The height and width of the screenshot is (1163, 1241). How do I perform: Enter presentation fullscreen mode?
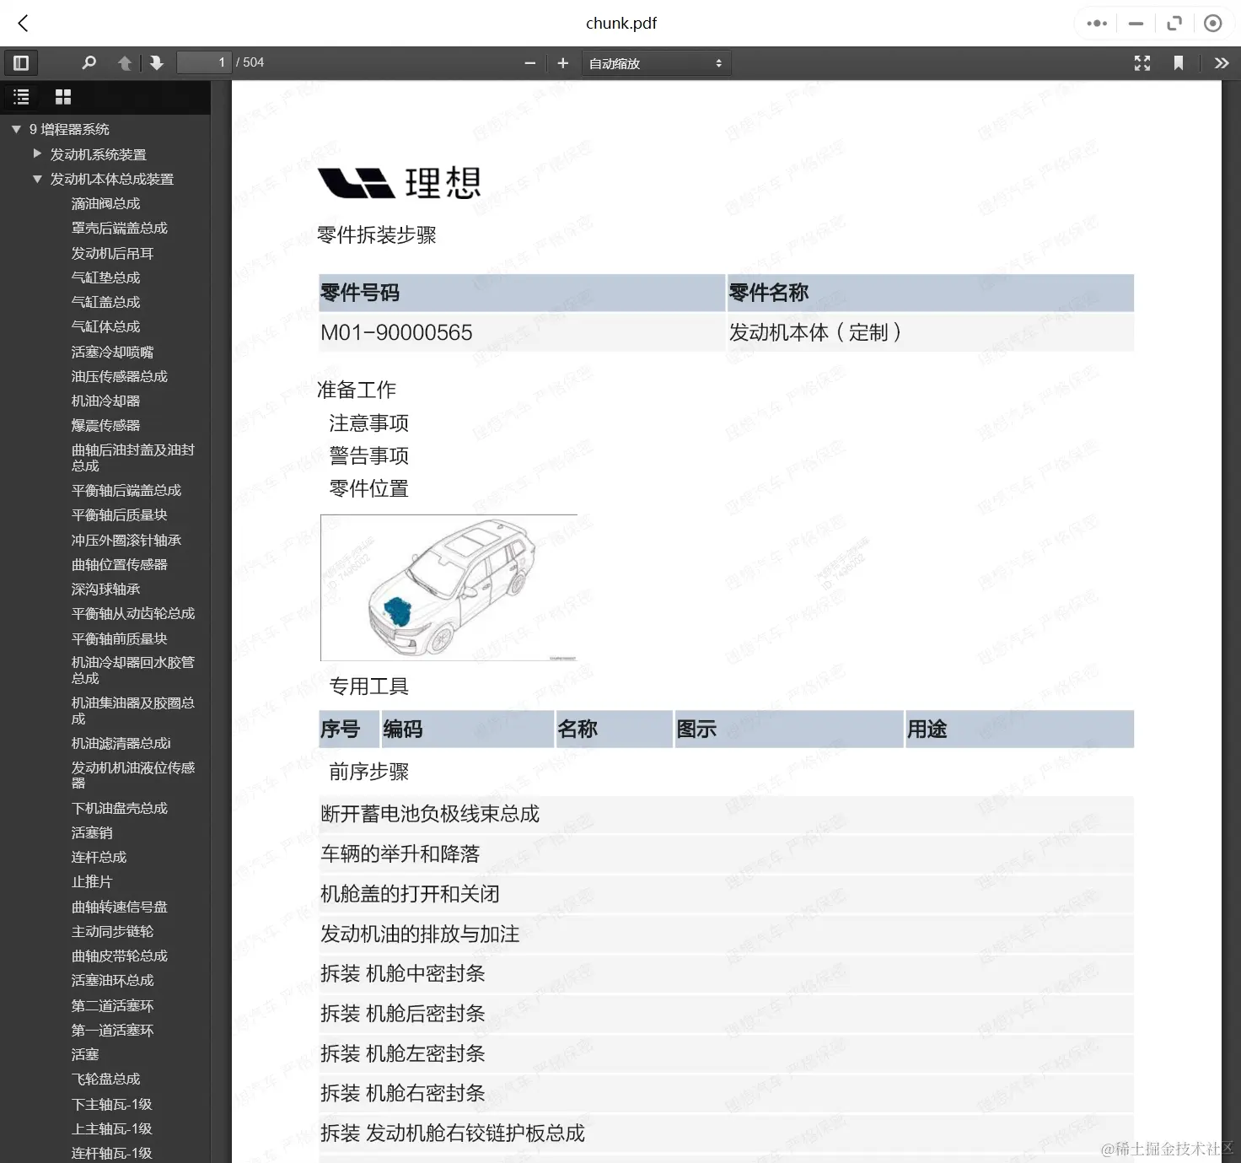pyautogui.click(x=1142, y=62)
